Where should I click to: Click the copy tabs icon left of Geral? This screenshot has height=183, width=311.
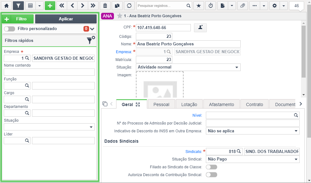105,104
